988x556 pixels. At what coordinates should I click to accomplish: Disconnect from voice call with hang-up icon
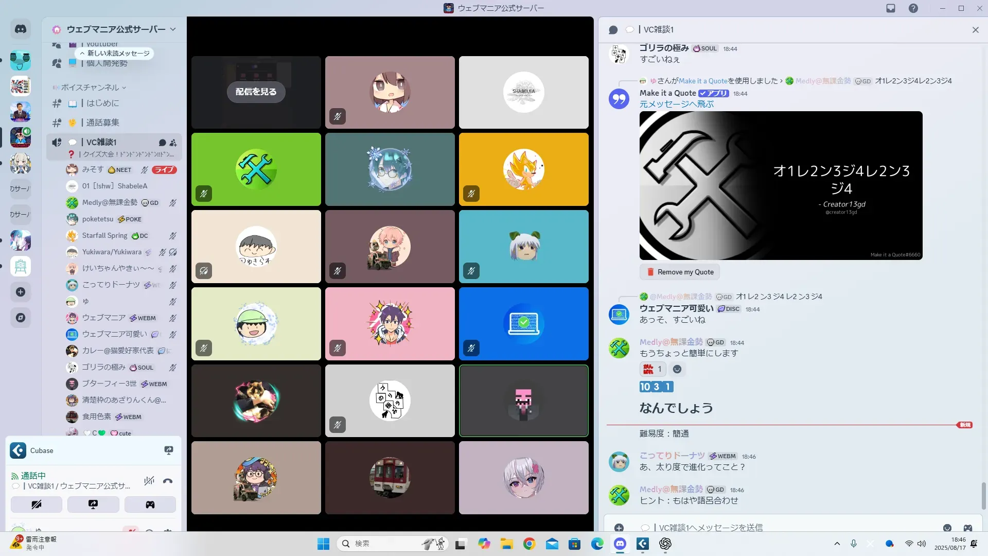[168, 481]
